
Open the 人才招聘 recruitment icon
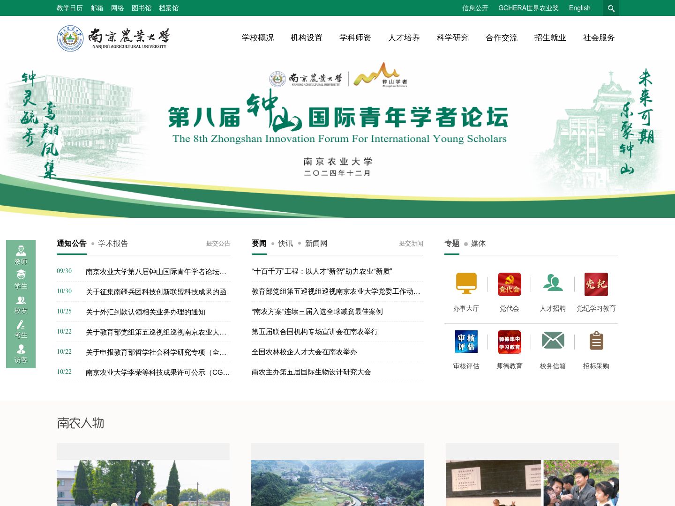(553, 284)
